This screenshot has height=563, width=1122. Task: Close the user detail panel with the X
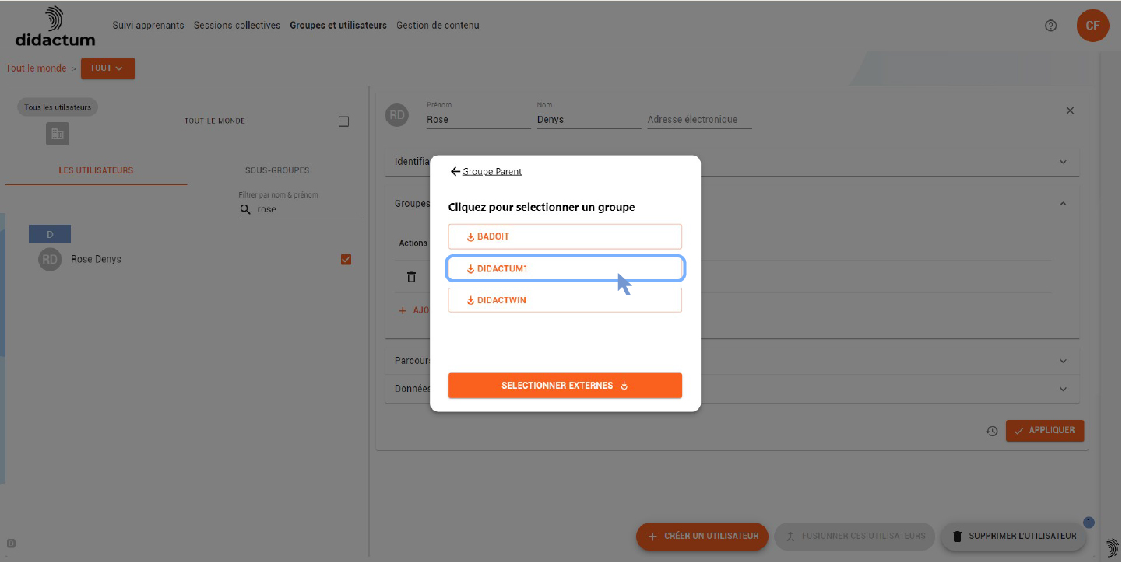[1070, 110]
